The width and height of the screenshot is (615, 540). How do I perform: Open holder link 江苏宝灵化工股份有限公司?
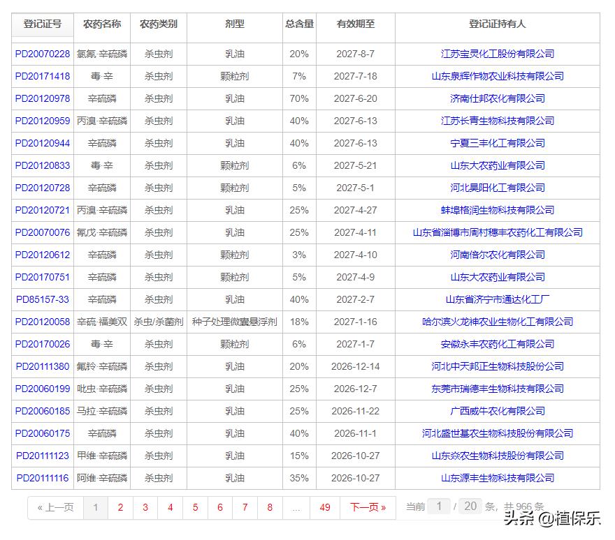[497, 54]
